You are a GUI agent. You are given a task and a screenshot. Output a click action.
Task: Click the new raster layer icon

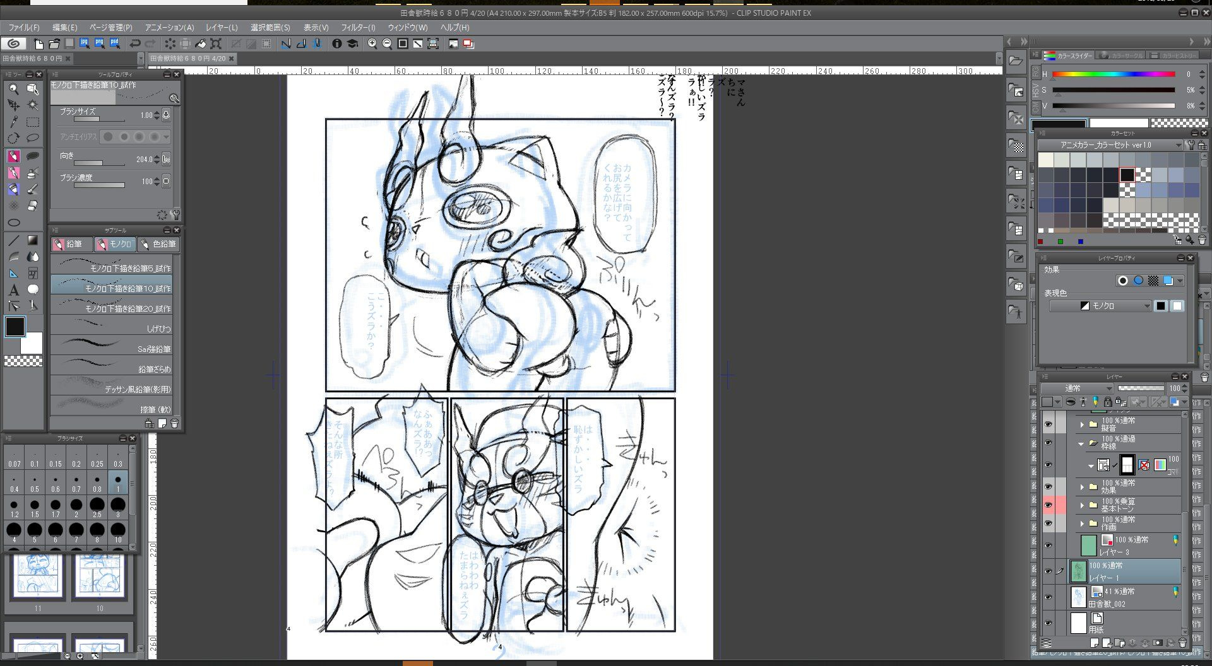tap(1095, 643)
